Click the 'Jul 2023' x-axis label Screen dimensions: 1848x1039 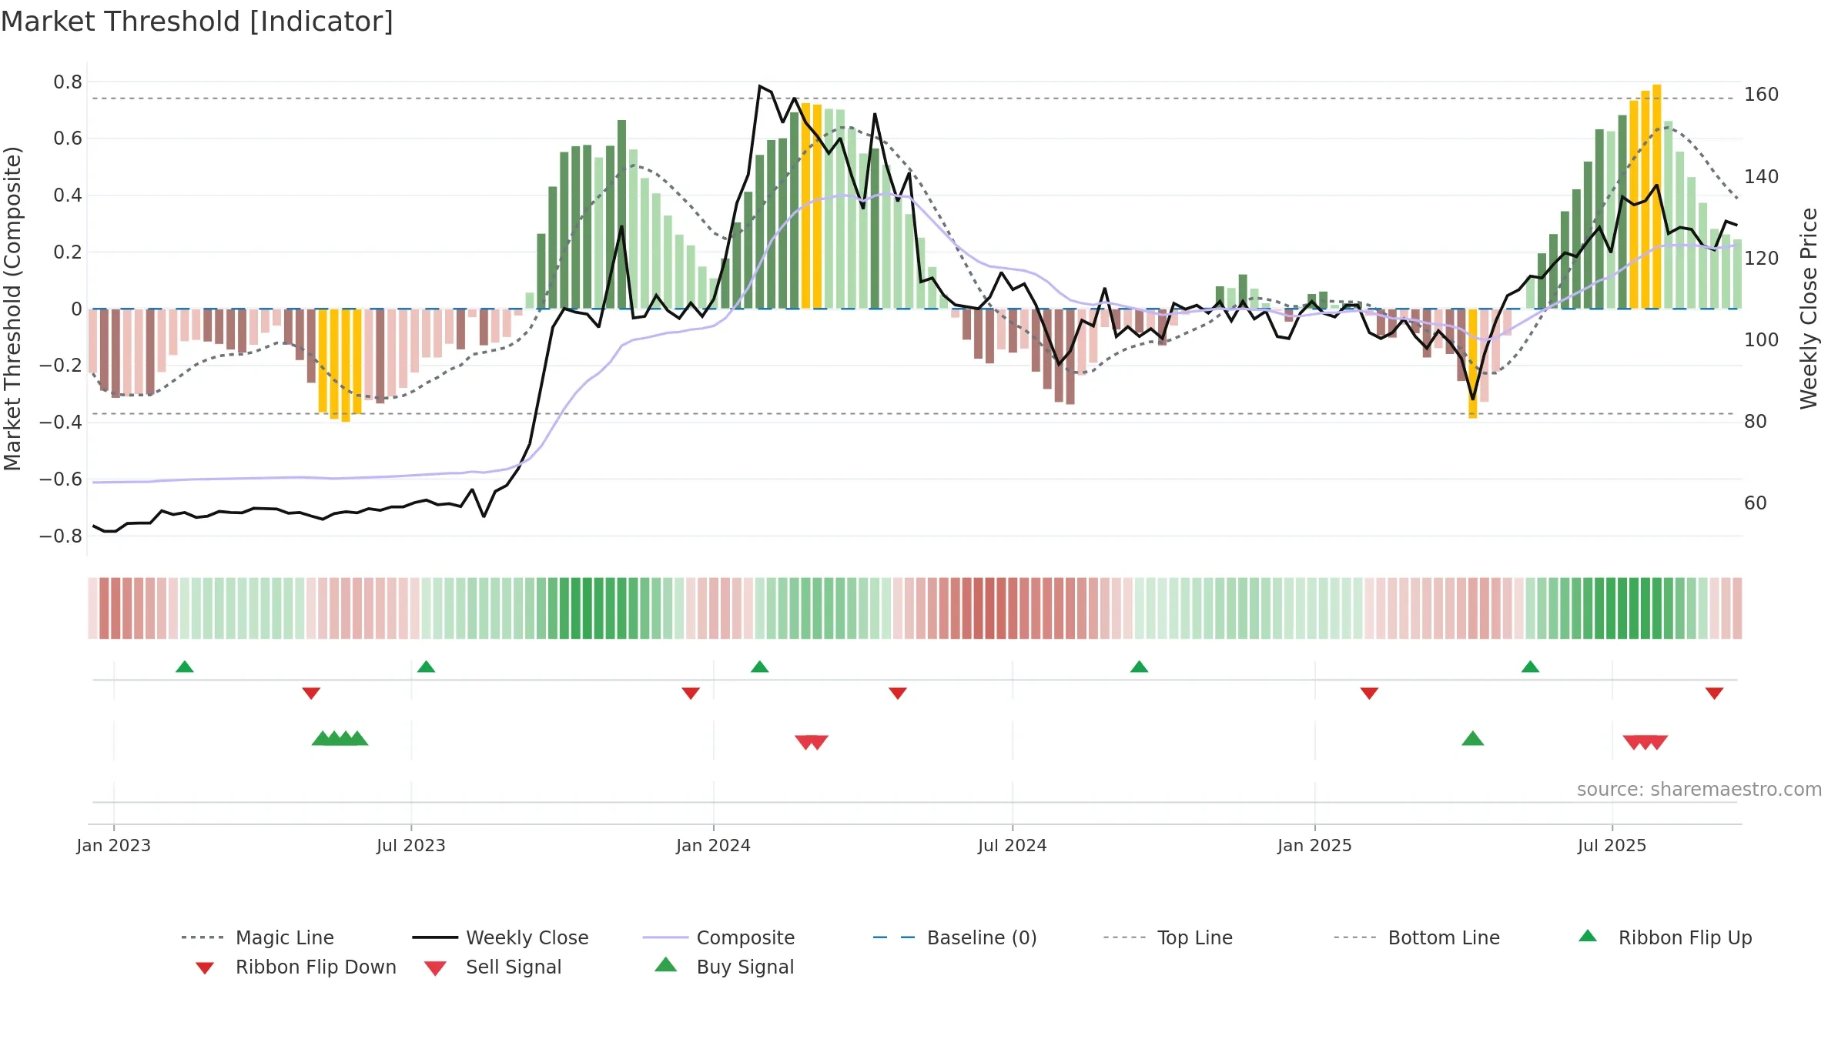pos(411,846)
